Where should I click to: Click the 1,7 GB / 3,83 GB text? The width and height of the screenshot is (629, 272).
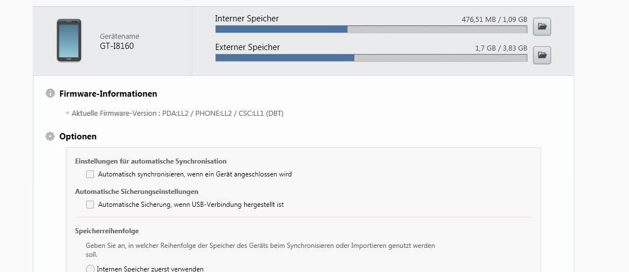(501, 48)
